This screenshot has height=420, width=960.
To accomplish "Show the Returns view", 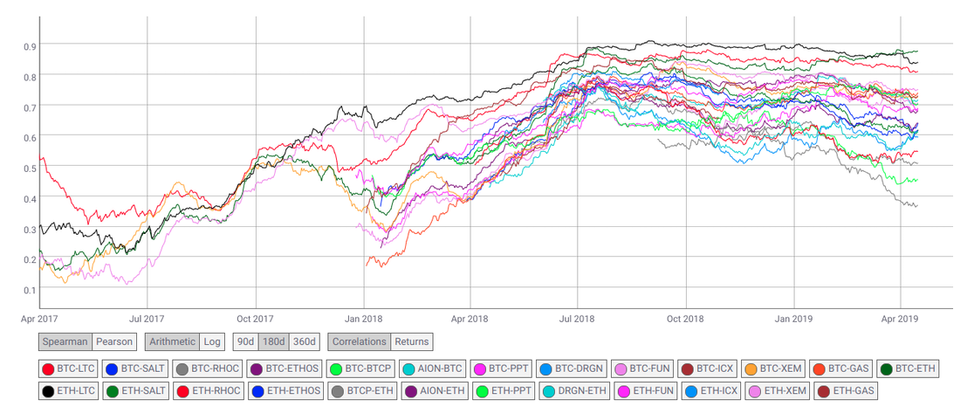I will point(411,341).
